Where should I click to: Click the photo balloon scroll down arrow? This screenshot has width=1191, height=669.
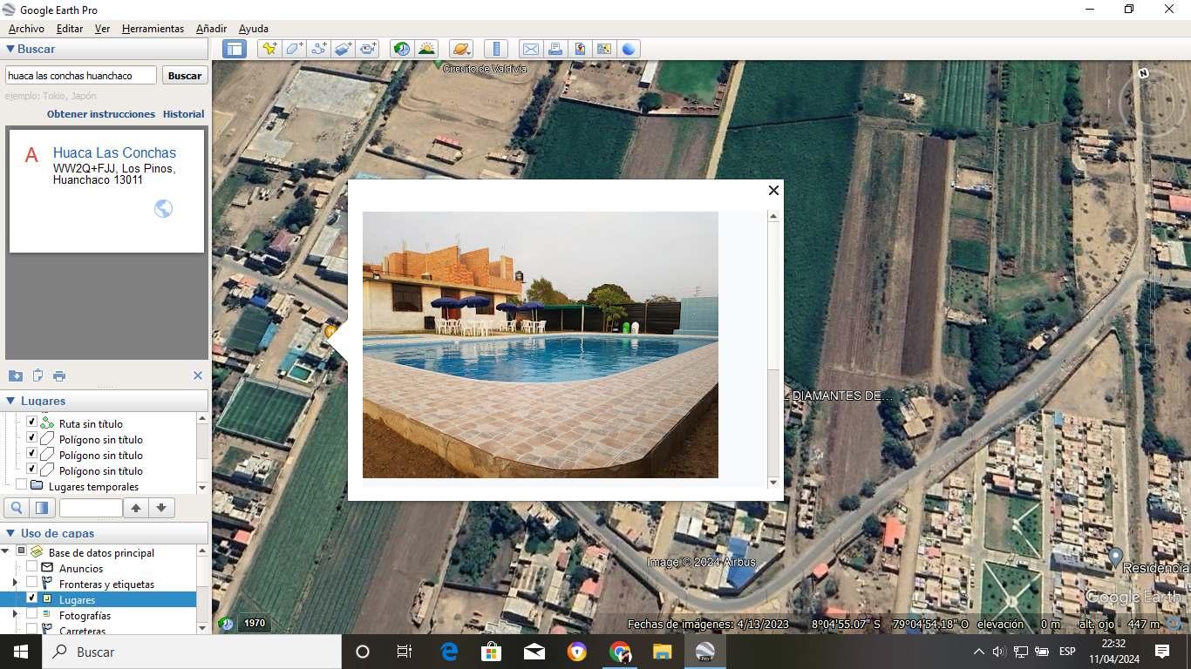pyautogui.click(x=773, y=482)
